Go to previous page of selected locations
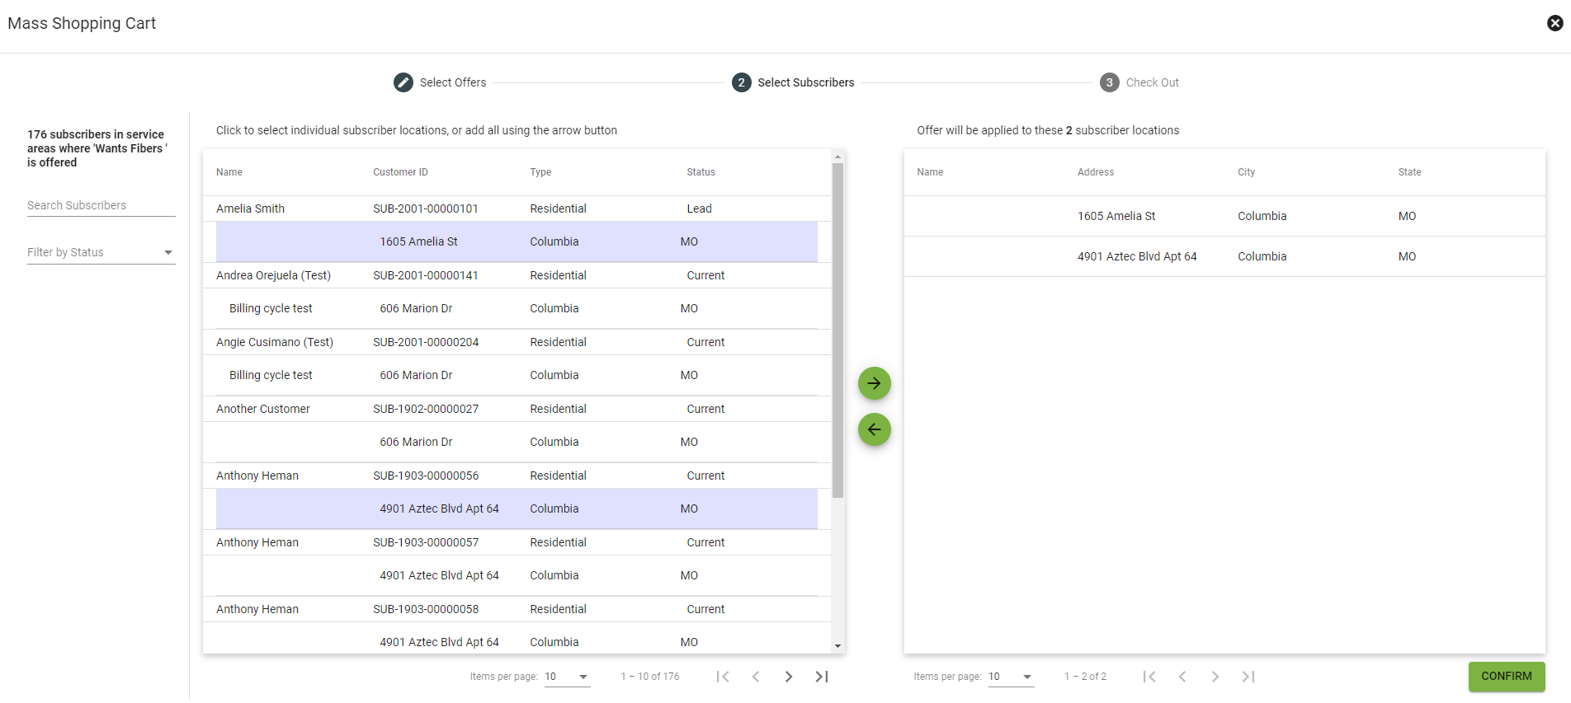Screen dimensions: 1571x703 [x=1182, y=677]
